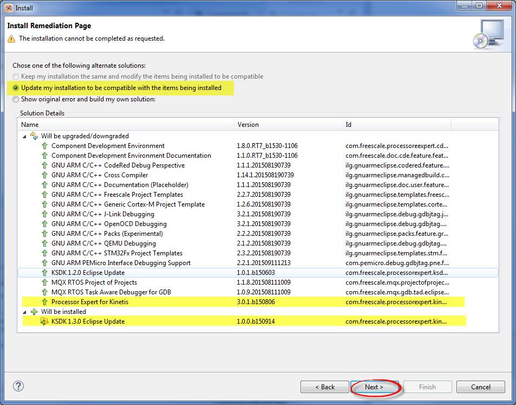
Task: Click the upgrade arrow icon for Component Development Environment
Action: coord(44,146)
